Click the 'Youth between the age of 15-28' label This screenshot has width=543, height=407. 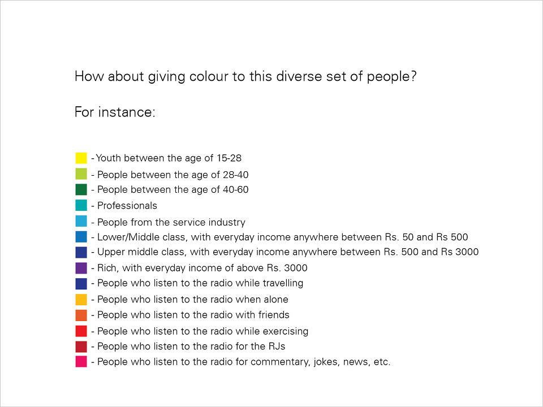(x=169, y=158)
